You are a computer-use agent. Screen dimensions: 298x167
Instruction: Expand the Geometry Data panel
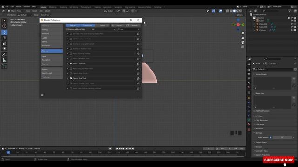tap(261, 151)
